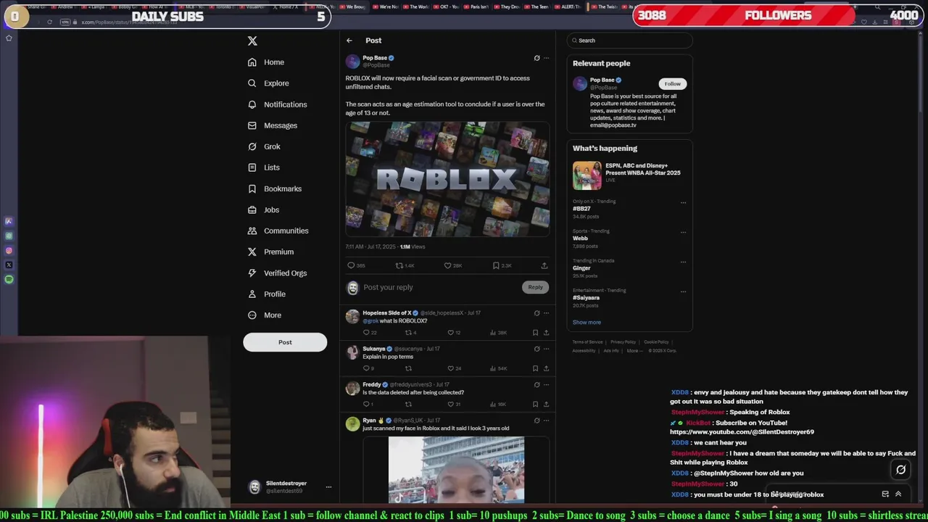Open the ROBLOX image in post
928x522 pixels.
point(447,179)
